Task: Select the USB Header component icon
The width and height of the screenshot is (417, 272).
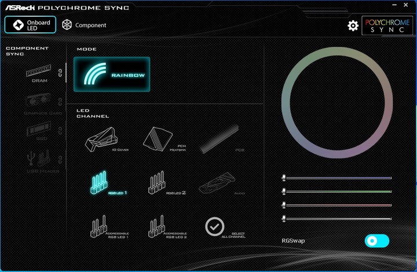Action: (x=39, y=158)
